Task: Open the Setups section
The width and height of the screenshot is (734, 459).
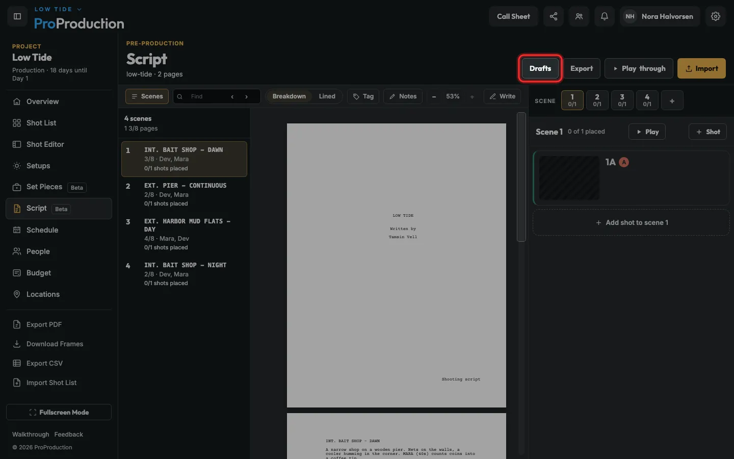Action: click(x=59, y=166)
